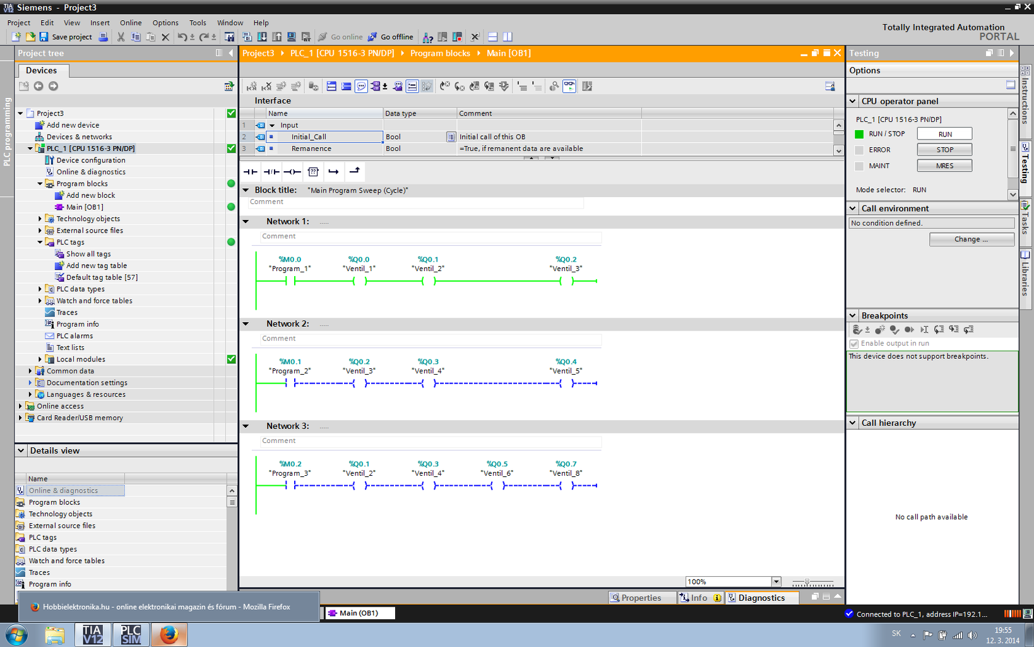Open the Online menu
1034x647 pixels.
(x=131, y=23)
